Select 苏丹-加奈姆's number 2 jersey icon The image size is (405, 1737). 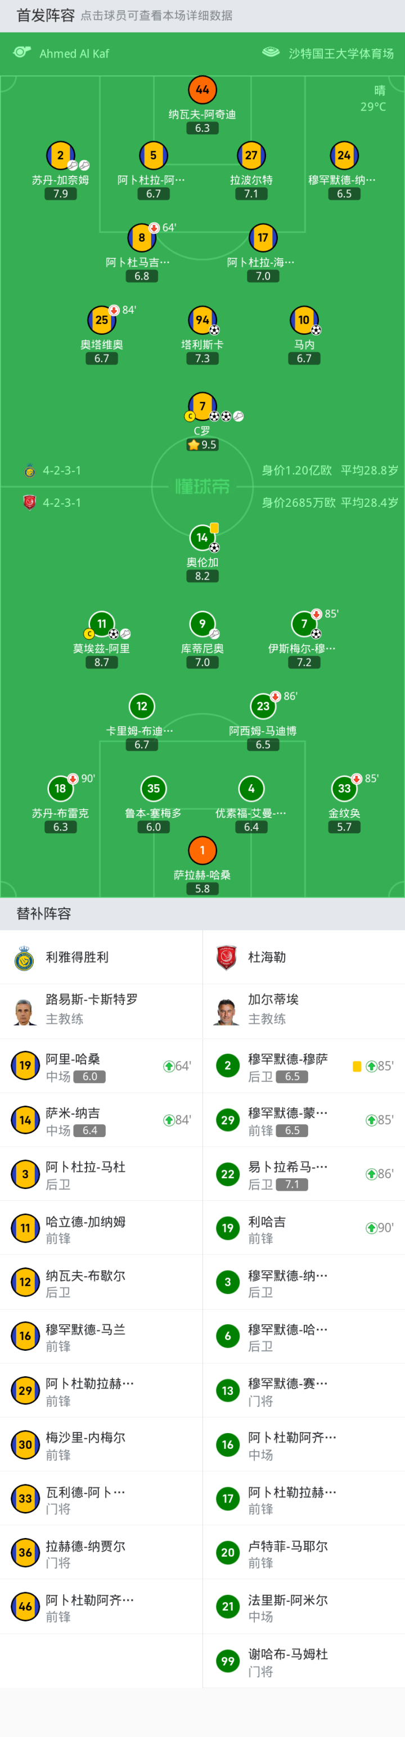[x=60, y=155]
